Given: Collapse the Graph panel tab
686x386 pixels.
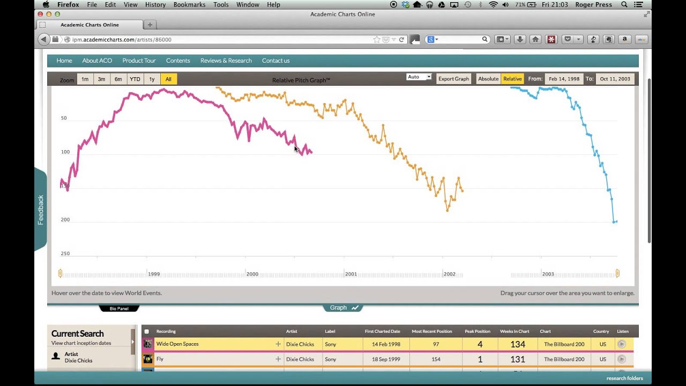Looking at the screenshot, I should [x=343, y=308].
